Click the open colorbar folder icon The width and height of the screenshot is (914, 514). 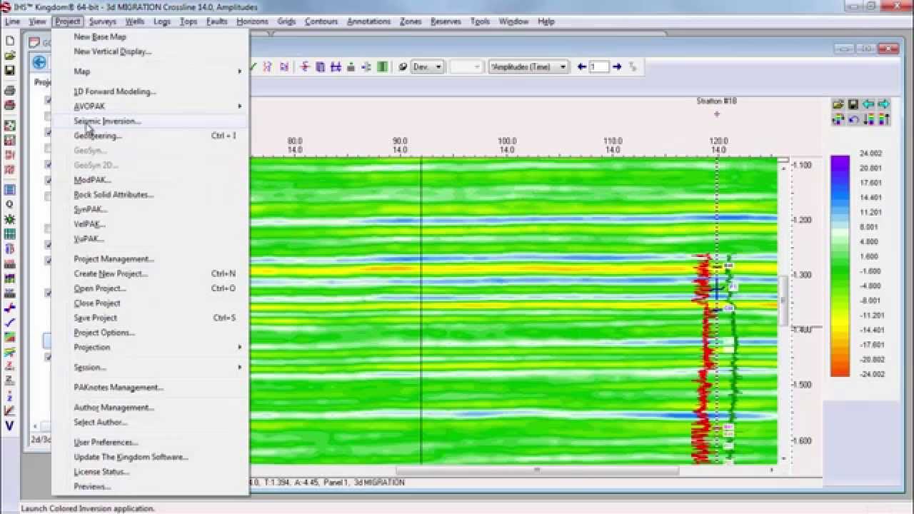tap(838, 104)
